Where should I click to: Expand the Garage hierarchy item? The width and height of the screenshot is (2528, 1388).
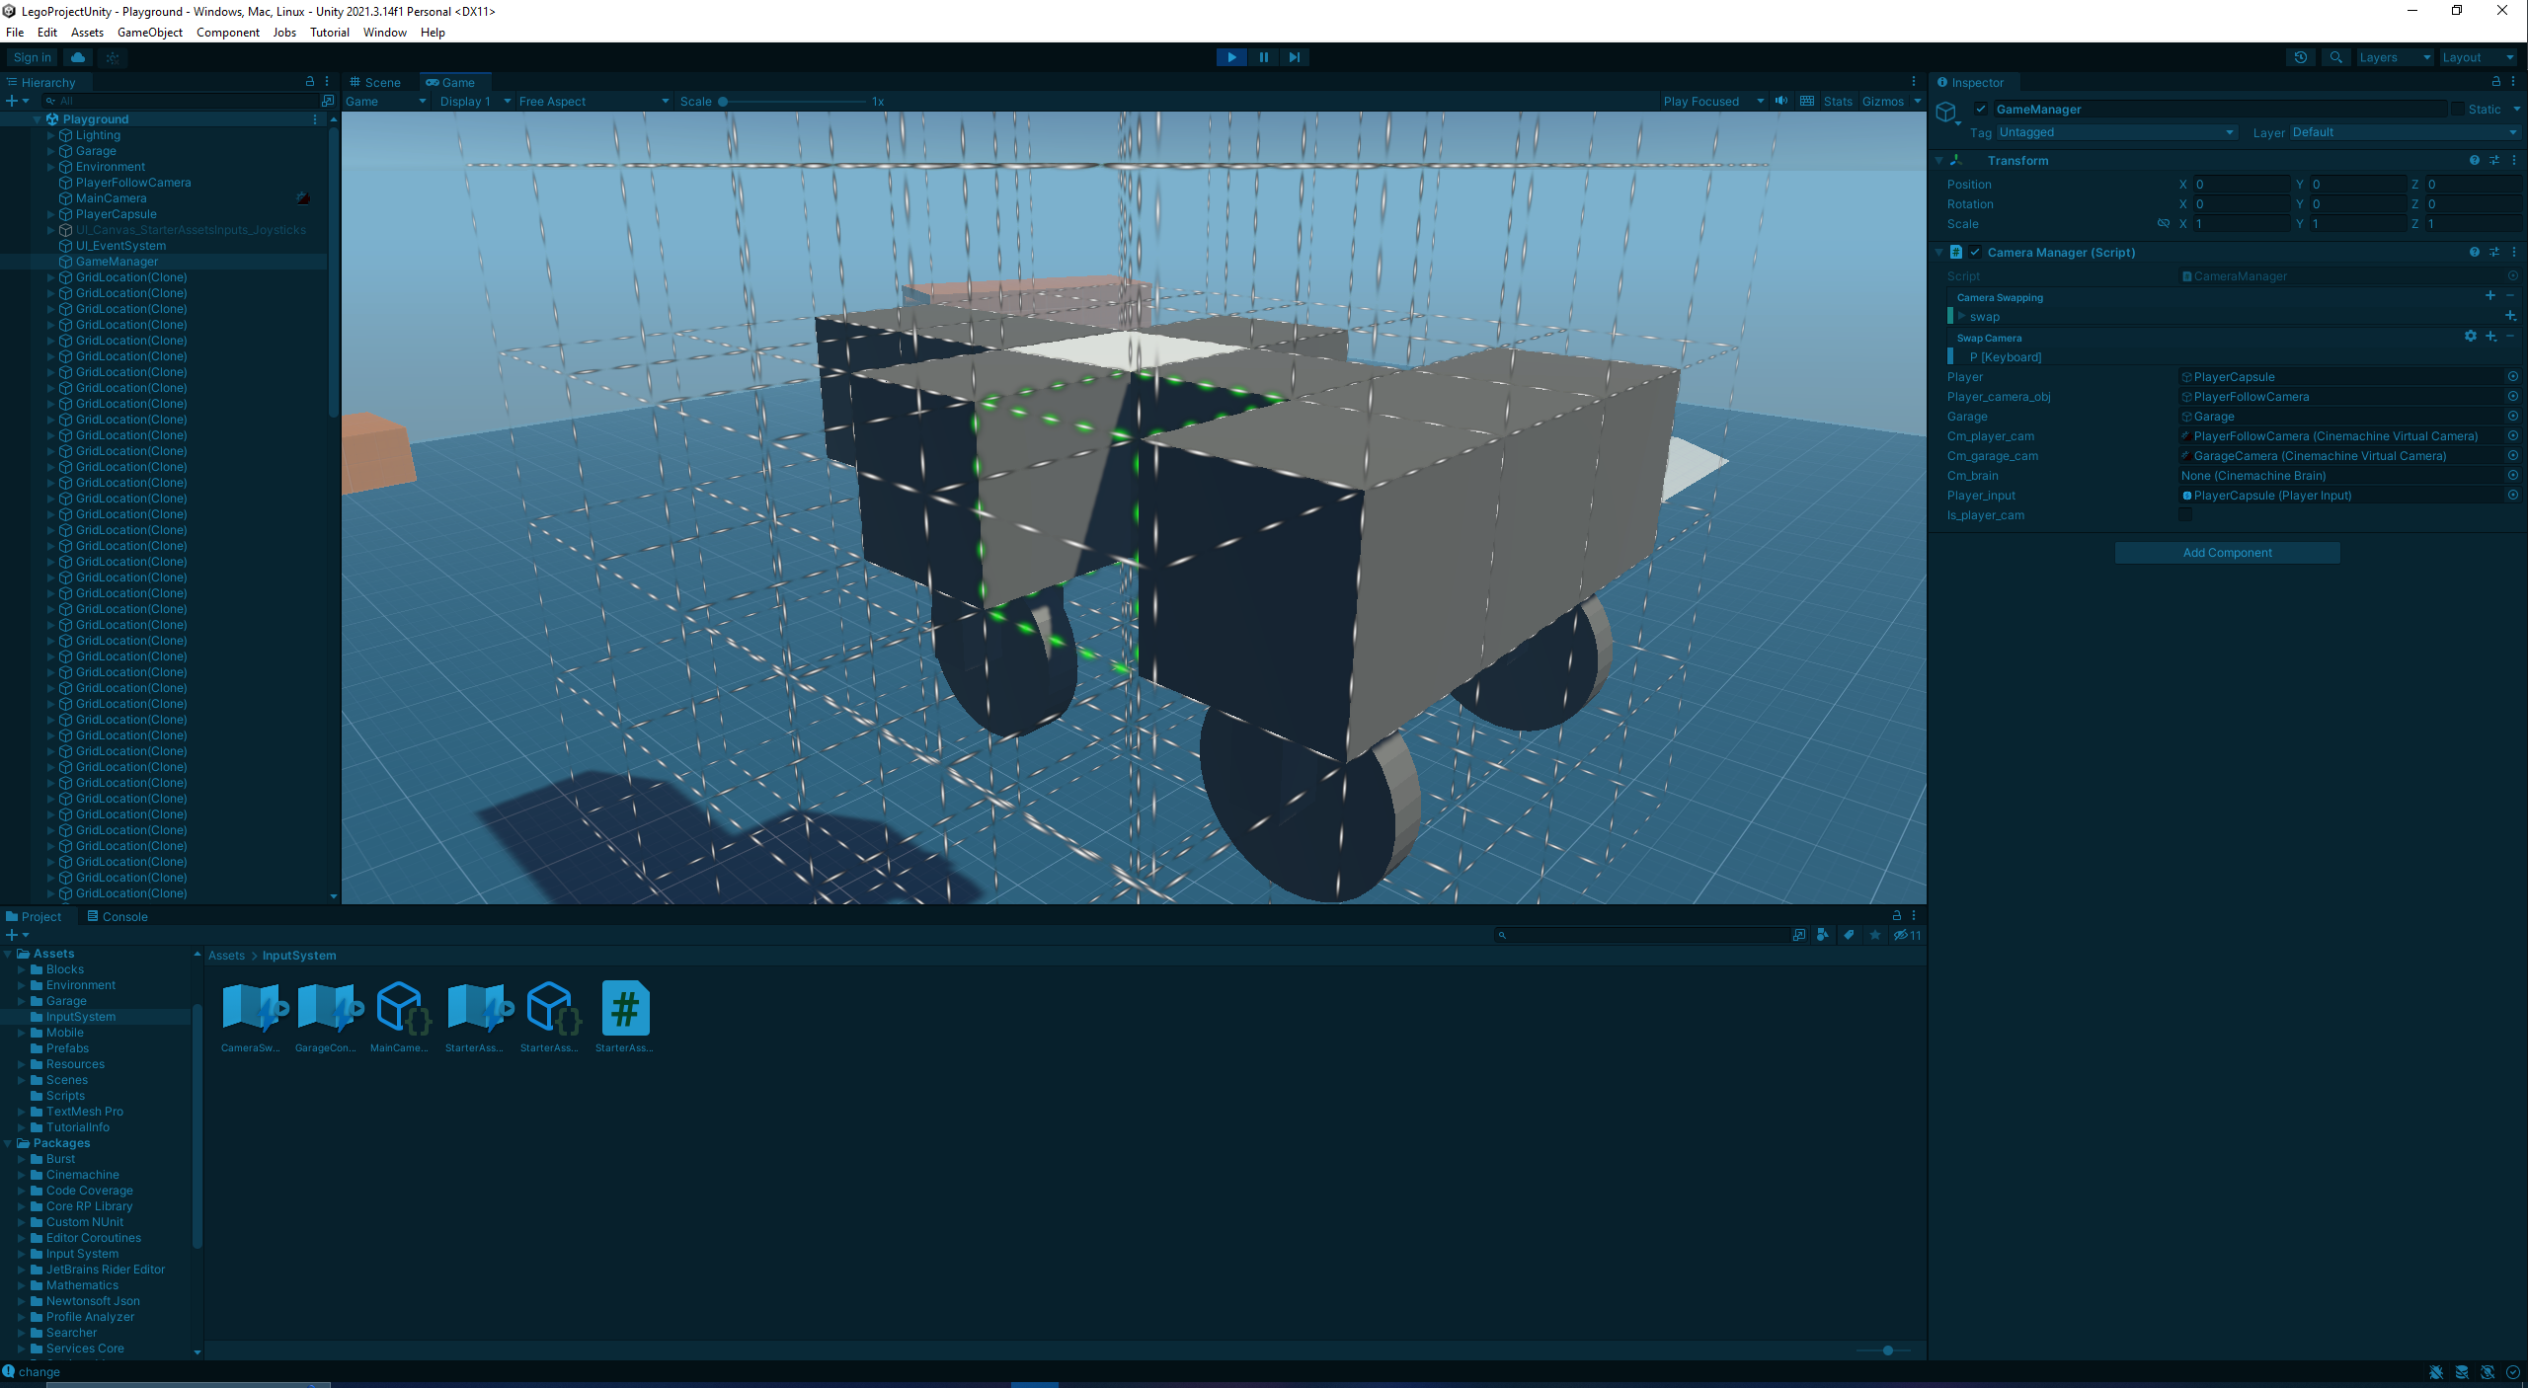click(51, 151)
